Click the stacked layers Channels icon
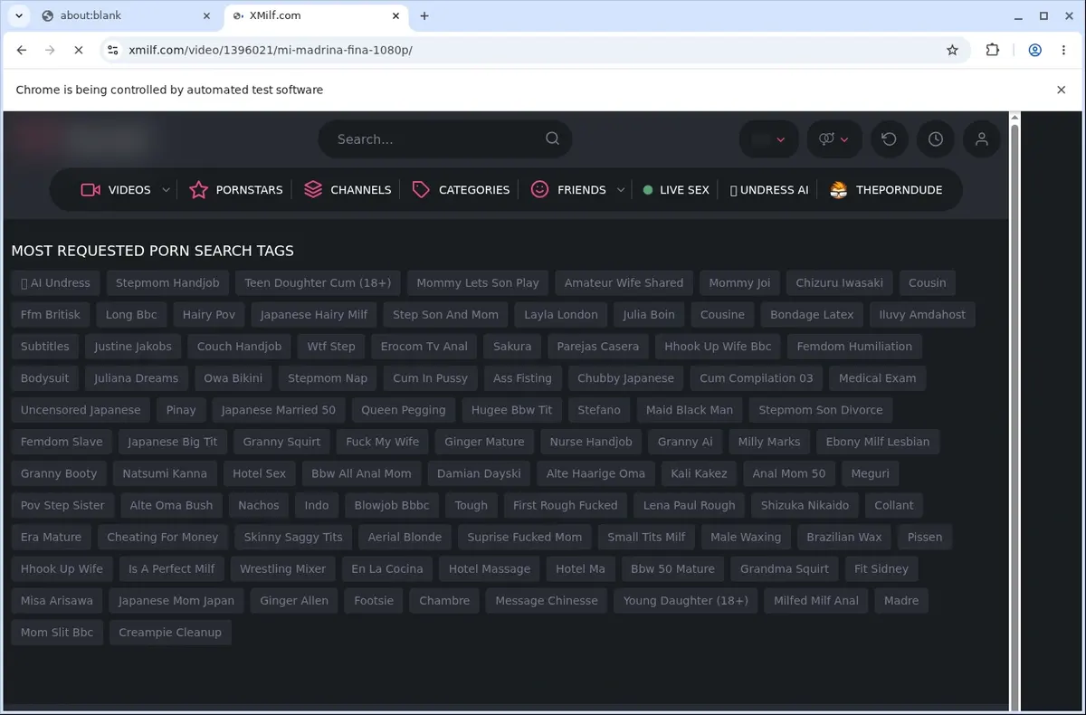The height and width of the screenshot is (715, 1086). pos(313,189)
